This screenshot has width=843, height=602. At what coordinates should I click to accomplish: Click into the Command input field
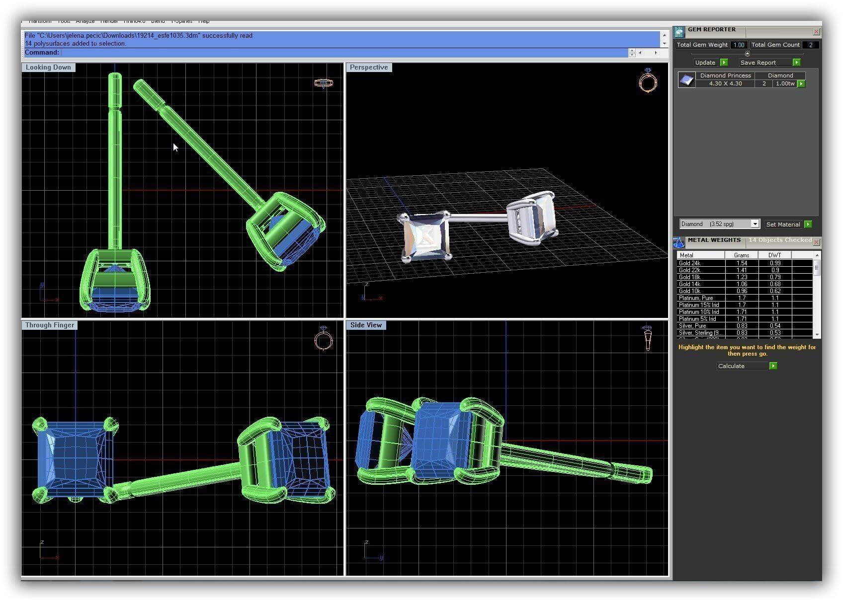[343, 53]
